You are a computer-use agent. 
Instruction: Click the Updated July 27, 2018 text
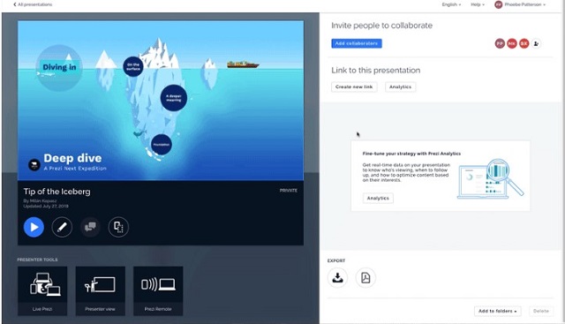46,207
